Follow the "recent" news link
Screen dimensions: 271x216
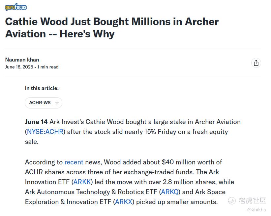coord(74,162)
